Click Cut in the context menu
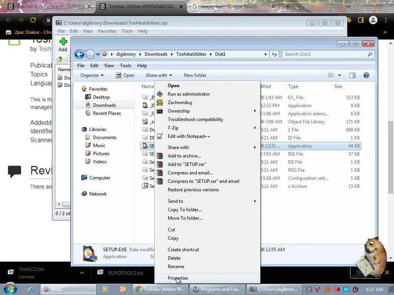The height and width of the screenshot is (295, 394). pos(207,230)
